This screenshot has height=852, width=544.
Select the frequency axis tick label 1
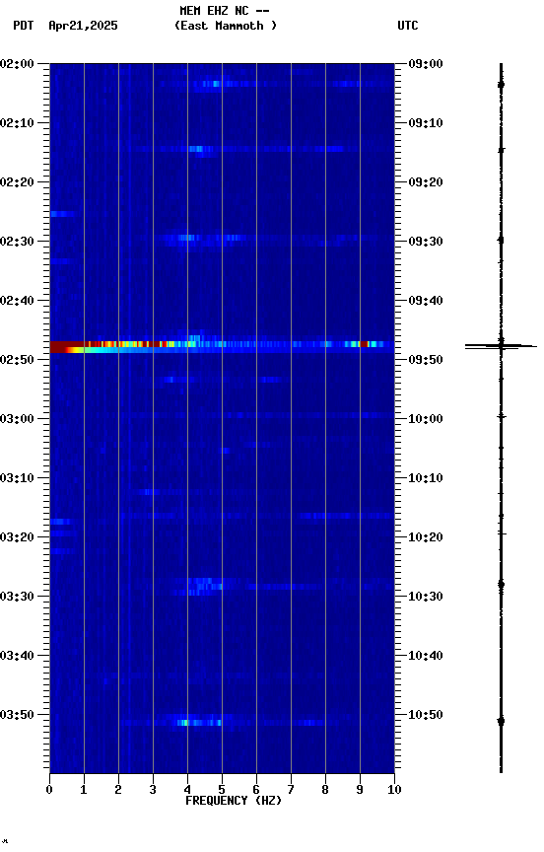(84, 790)
